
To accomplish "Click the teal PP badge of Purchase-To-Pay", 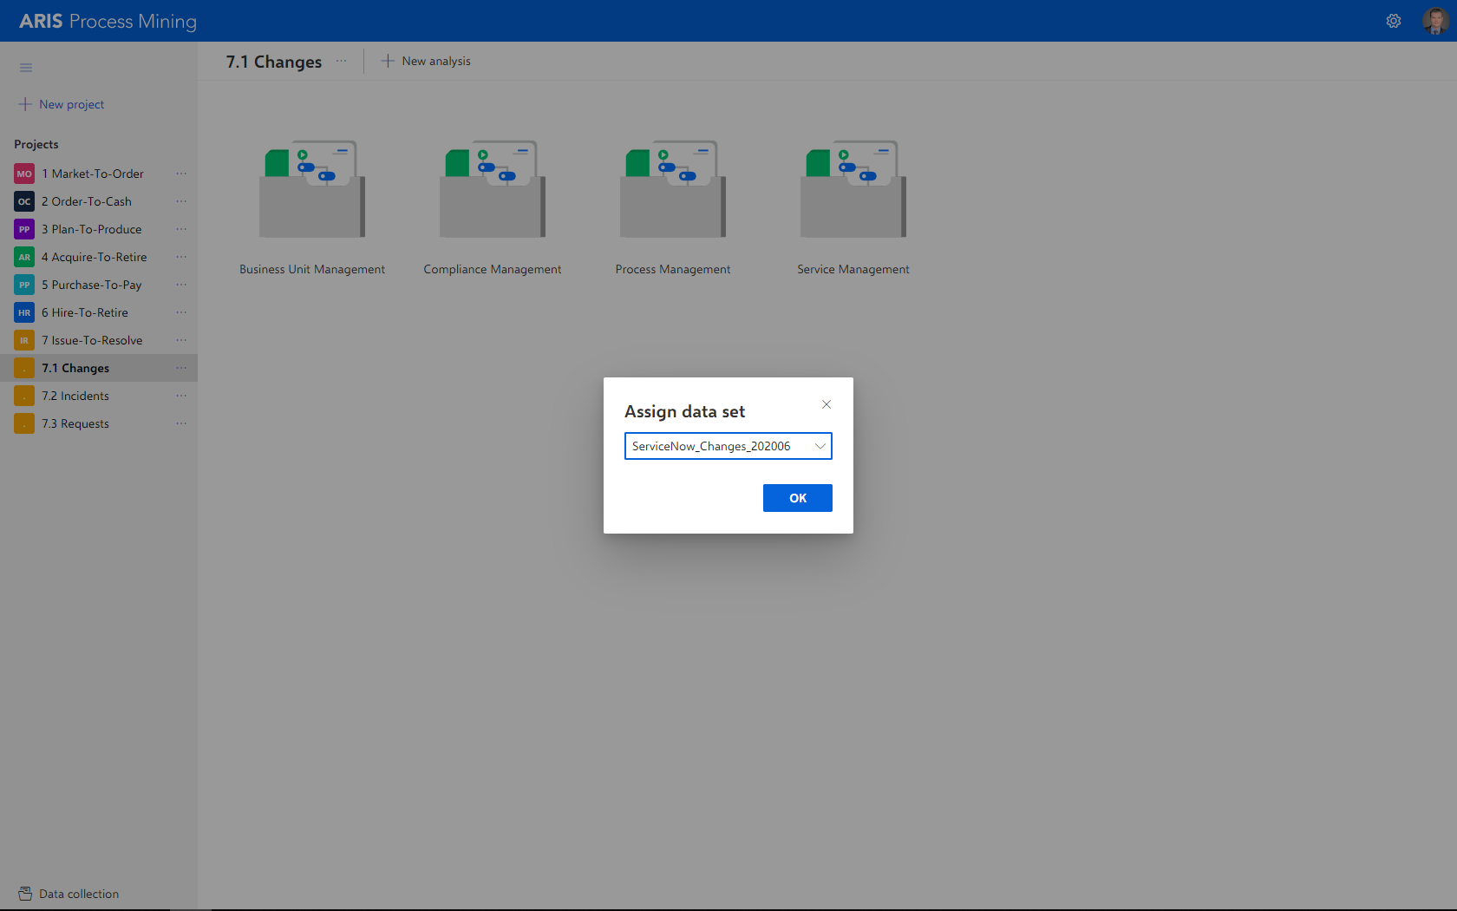I will click(24, 285).
